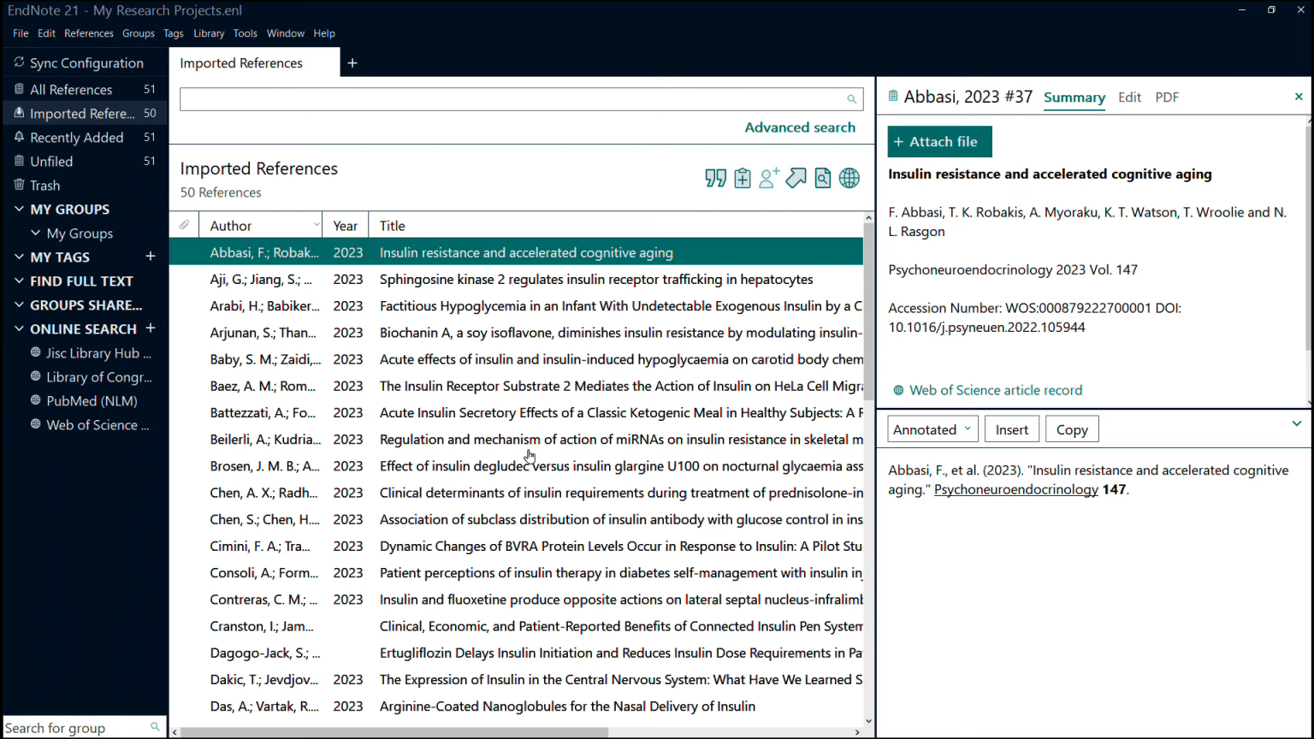Click the Insert Citation quote icon

click(x=715, y=178)
